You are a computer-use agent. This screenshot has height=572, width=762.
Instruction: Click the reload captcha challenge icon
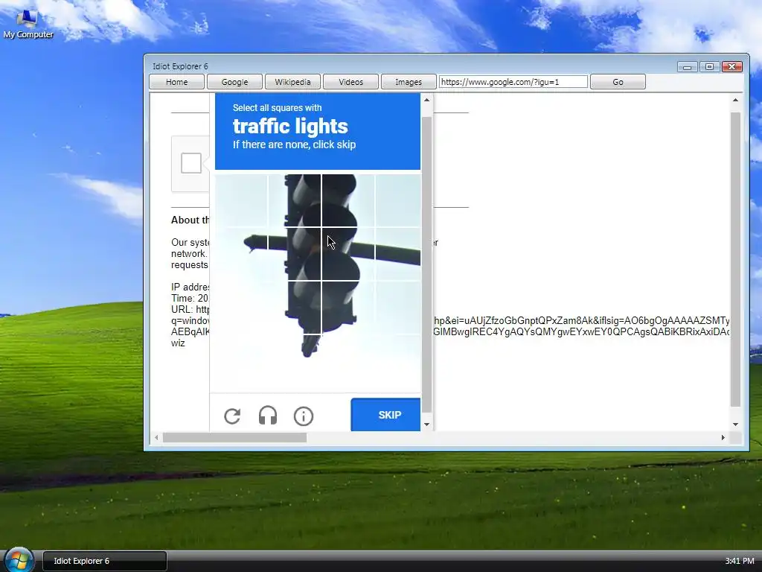pos(232,416)
